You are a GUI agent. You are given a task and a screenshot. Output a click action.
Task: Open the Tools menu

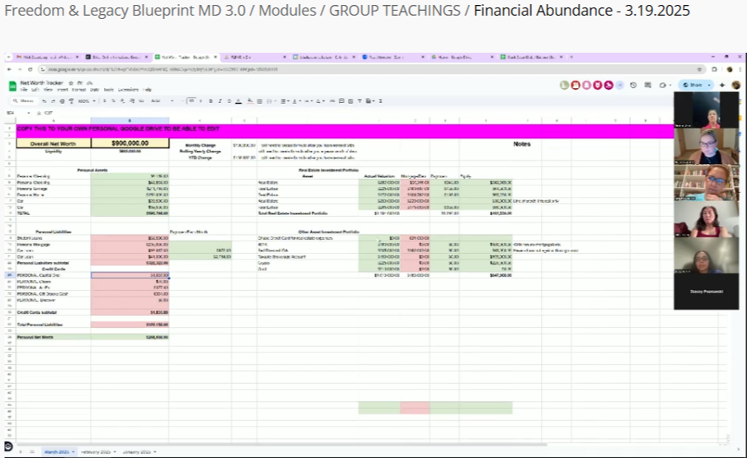109,90
